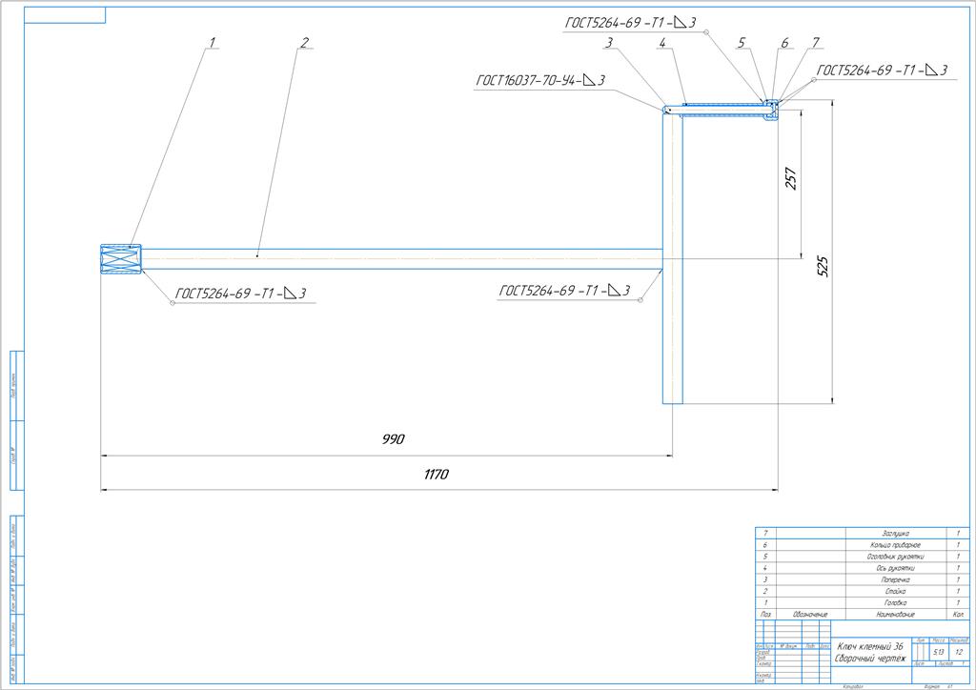Select position callout number 1 on drawing
Image resolution: width=976 pixels, height=690 pixels.
click(x=212, y=42)
